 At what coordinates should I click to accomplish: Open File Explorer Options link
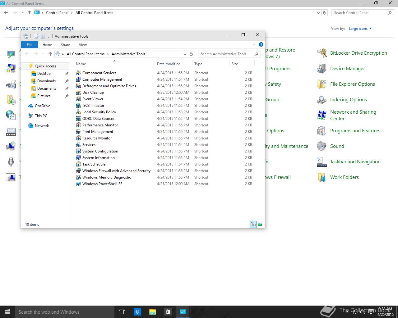click(353, 84)
